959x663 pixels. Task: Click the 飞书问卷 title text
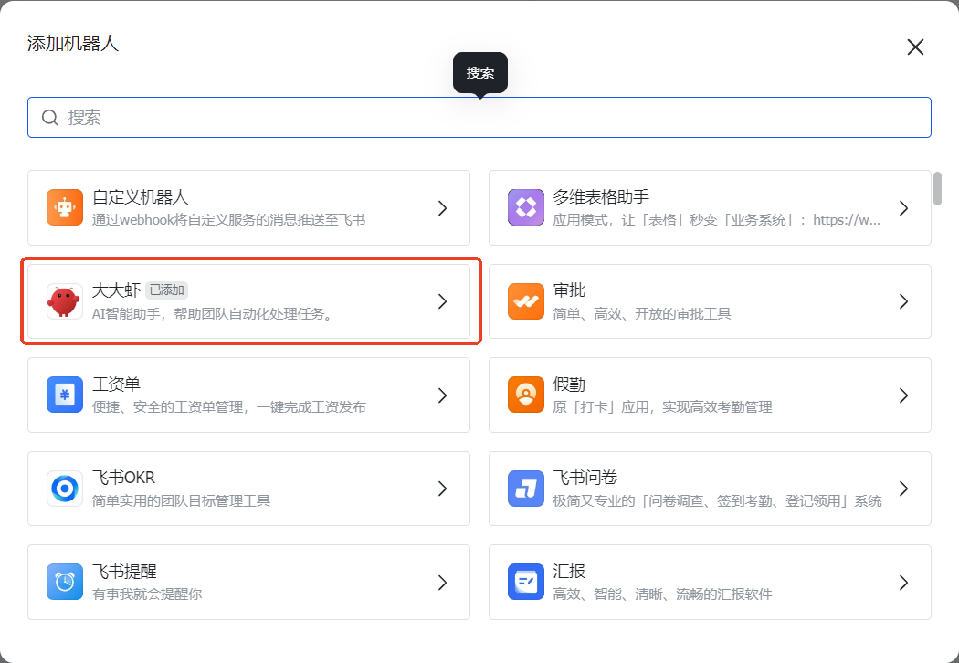(x=585, y=477)
